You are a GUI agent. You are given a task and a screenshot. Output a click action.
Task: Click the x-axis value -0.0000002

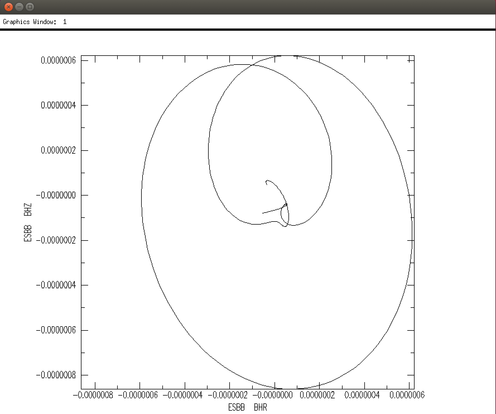point(228,395)
